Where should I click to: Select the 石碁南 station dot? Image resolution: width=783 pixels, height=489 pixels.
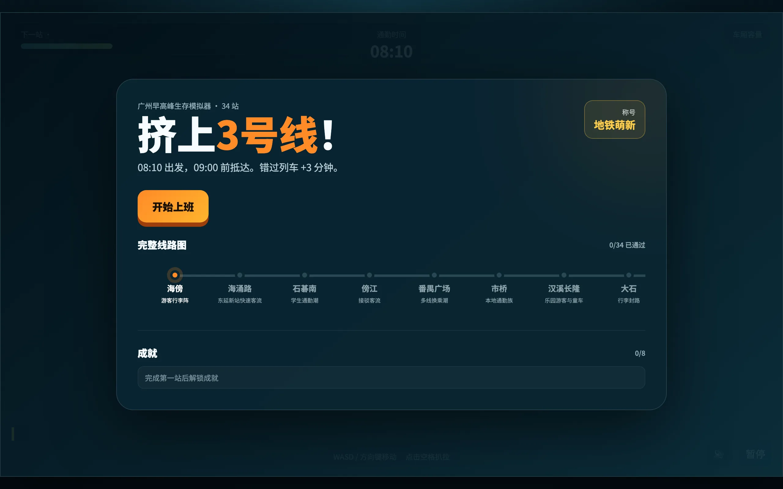coord(304,275)
